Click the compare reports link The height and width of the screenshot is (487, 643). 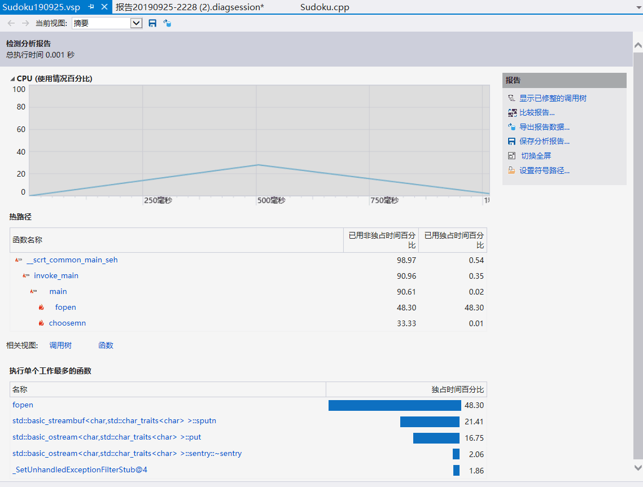pos(537,113)
